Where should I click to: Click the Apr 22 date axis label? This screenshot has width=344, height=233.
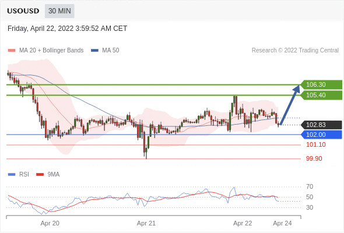243,223
